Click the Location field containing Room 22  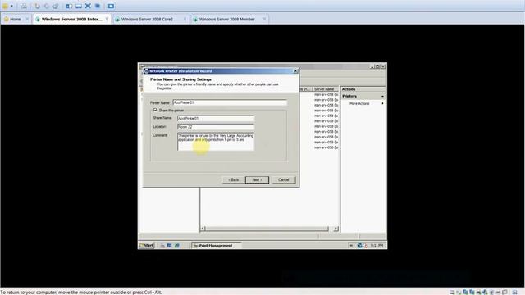point(216,127)
